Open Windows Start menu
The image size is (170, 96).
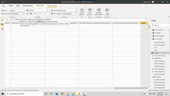pyautogui.click(x=3, y=94)
